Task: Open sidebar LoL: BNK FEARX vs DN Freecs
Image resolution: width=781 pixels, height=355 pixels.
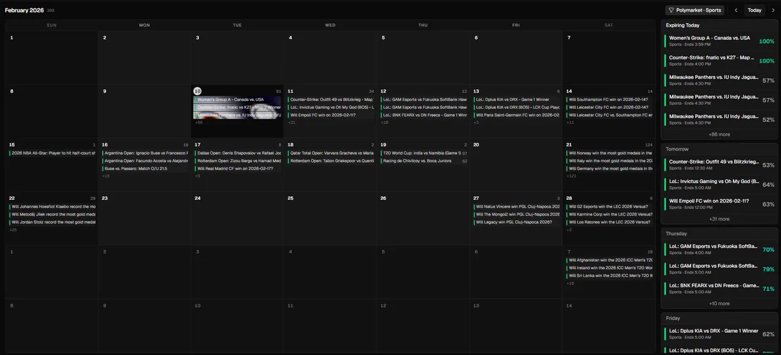Action: 719,289
